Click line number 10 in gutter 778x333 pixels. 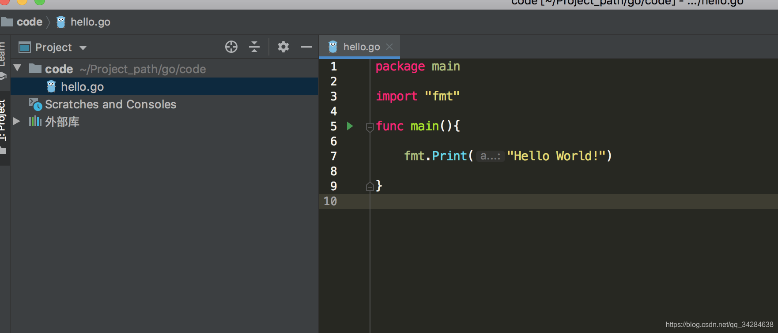pyautogui.click(x=330, y=201)
